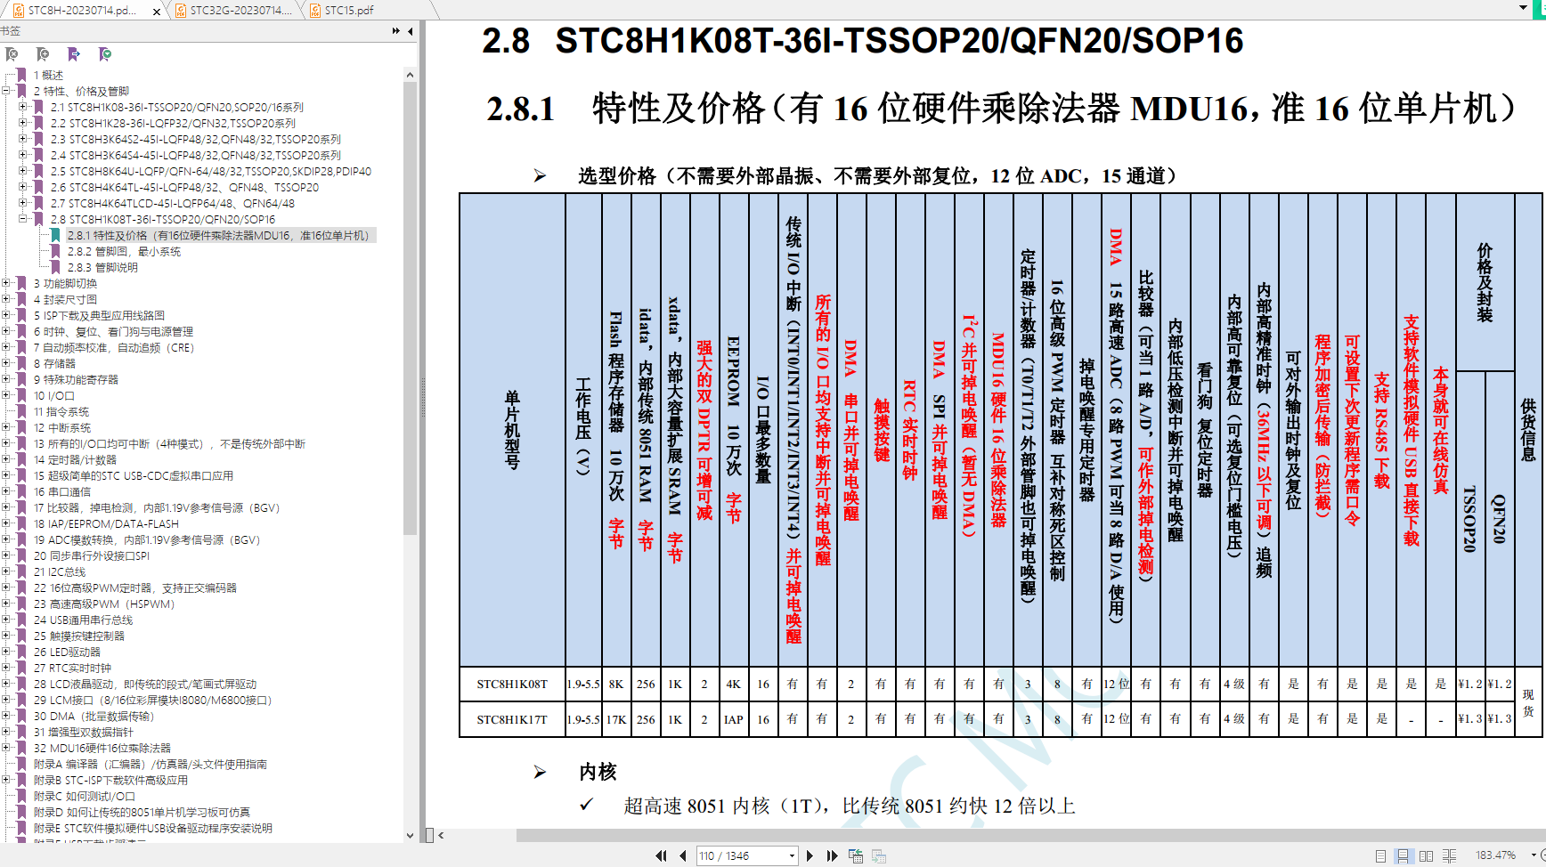
Task: Click the PDF icon on STC15.pdf tab
Action: coord(315,11)
